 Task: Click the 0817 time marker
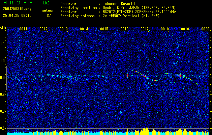pos(145,29)
